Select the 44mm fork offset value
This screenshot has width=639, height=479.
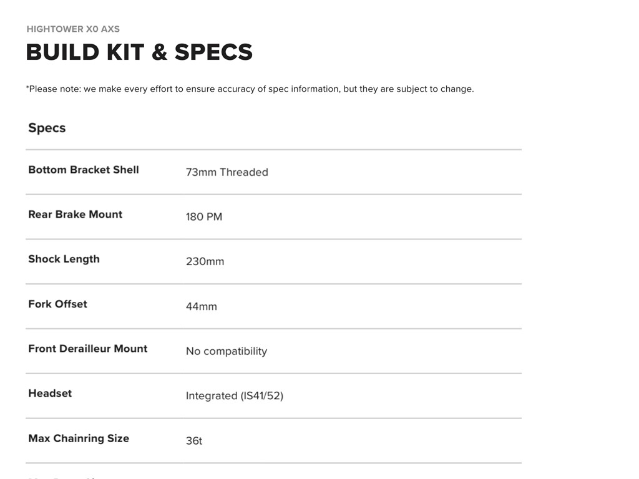pos(202,306)
